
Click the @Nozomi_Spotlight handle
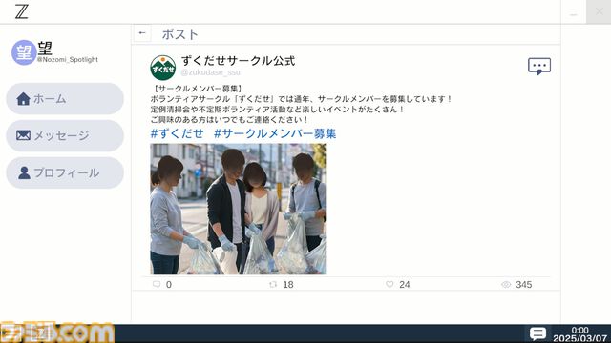coord(68,59)
